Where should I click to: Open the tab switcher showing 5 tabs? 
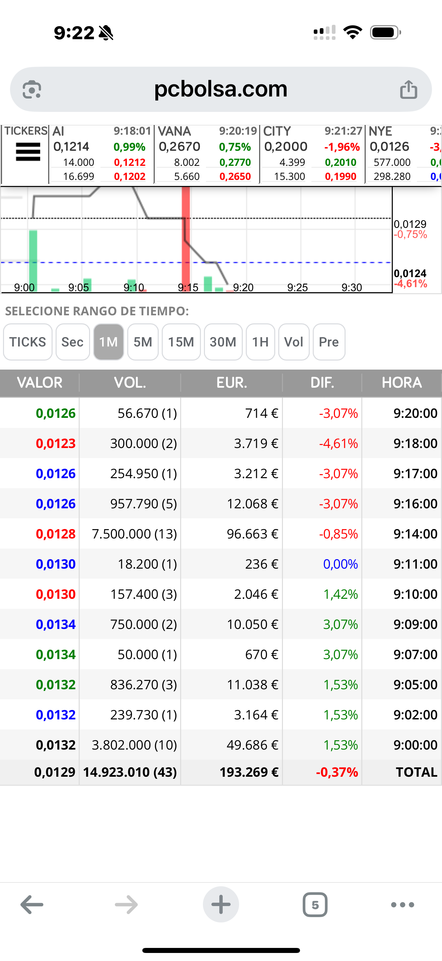click(315, 905)
